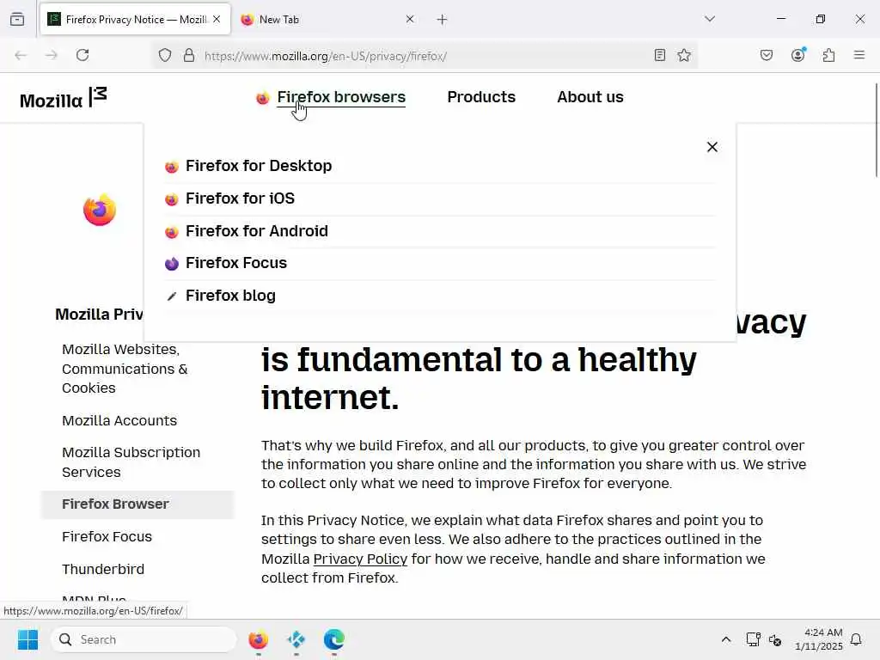Click the page vertical scrollbar
The height and width of the screenshot is (660, 880).
point(876,131)
